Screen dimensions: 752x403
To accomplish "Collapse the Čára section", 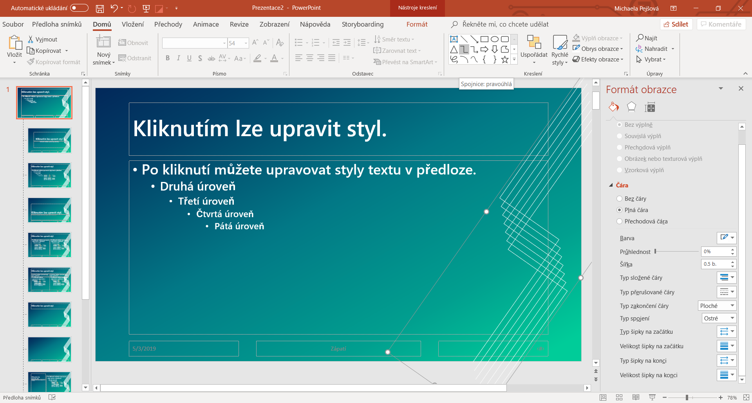I will (611, 185).
